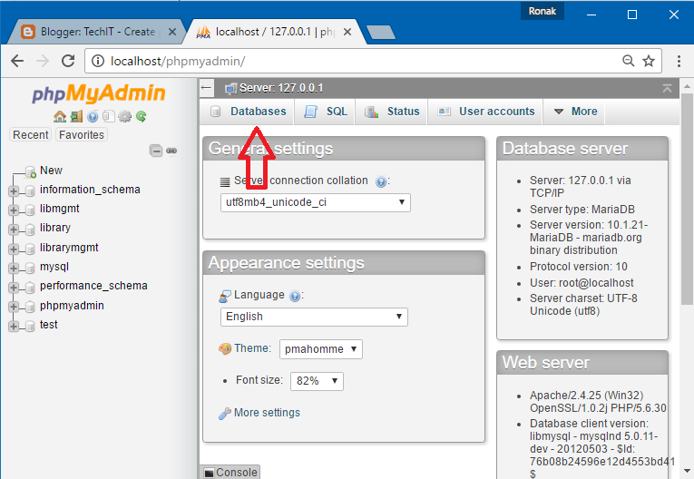Collapse top menu with the up-arrow icon
The image size is (694, 479).
coord(667,88)
